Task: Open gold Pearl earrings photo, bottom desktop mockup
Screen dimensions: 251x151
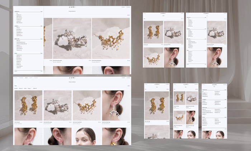Action: [28, 105]
